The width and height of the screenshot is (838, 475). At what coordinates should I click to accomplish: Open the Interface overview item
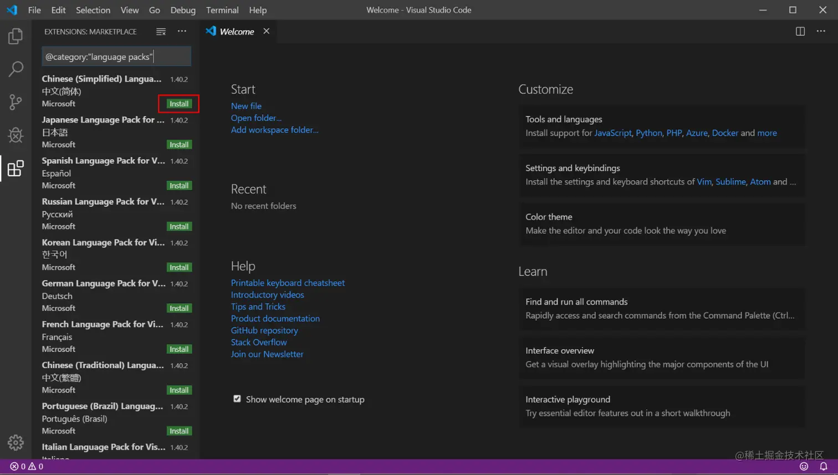[662, 357]
